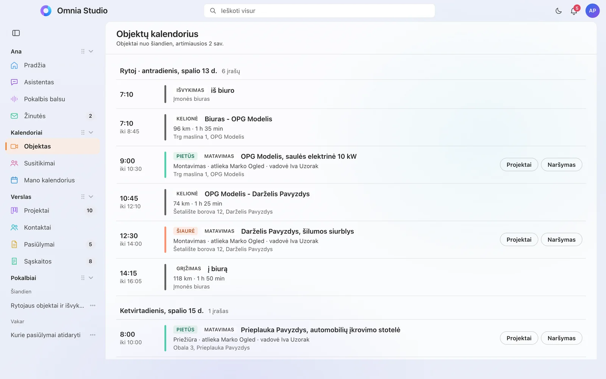Screen dimensions: 606x379
Task: Click the drag handle beside Verslas
Action: (x=83, y=197)
